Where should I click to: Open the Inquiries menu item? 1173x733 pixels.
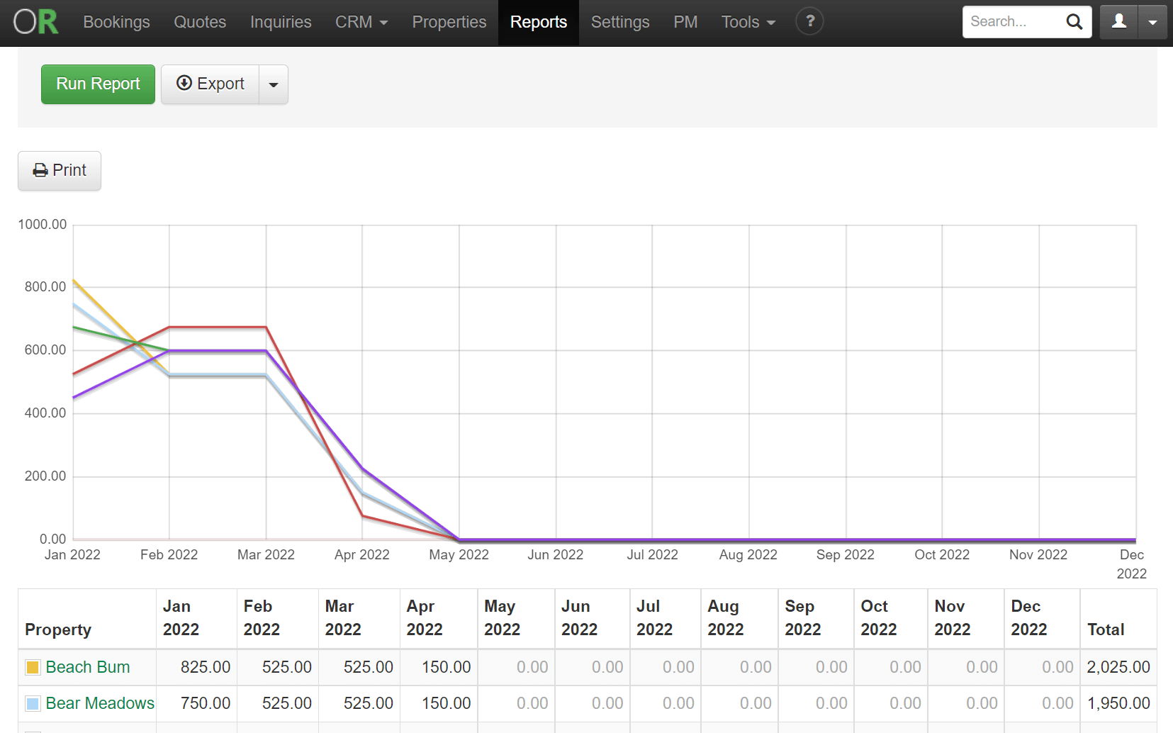[281, 22]
